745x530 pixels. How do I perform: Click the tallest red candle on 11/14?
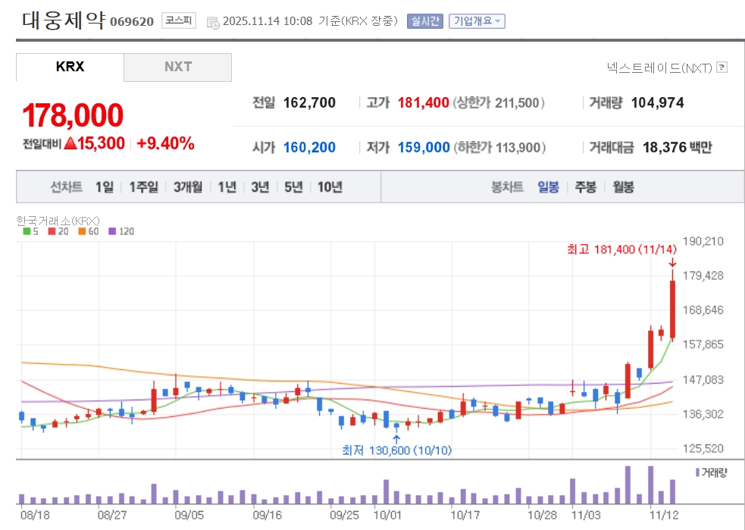(672, 309)
